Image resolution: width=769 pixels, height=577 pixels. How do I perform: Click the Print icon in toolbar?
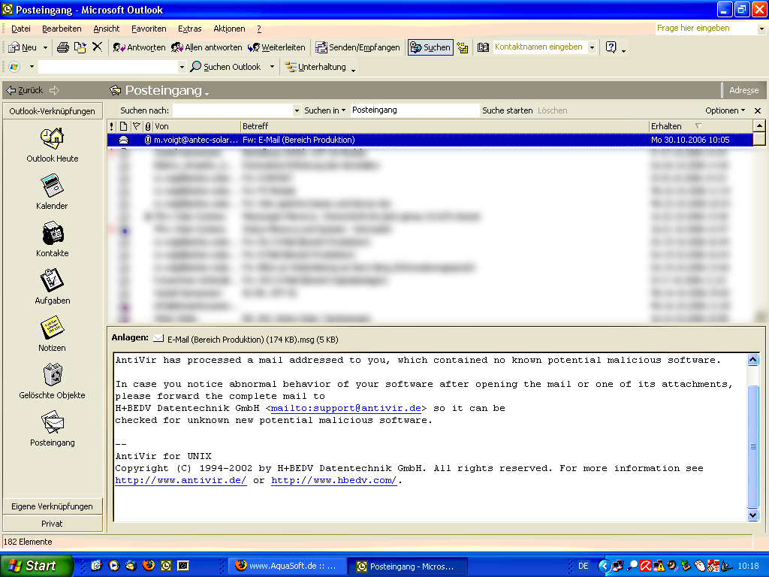63,47
